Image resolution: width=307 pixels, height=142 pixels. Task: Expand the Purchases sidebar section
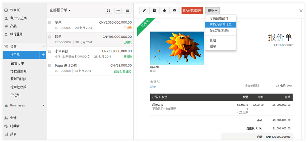(x=44, y=106)
